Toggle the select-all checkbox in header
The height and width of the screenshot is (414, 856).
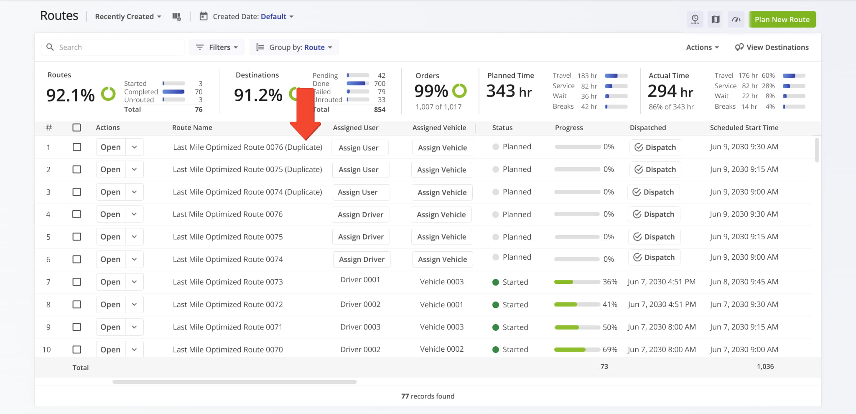coord(76,128)
